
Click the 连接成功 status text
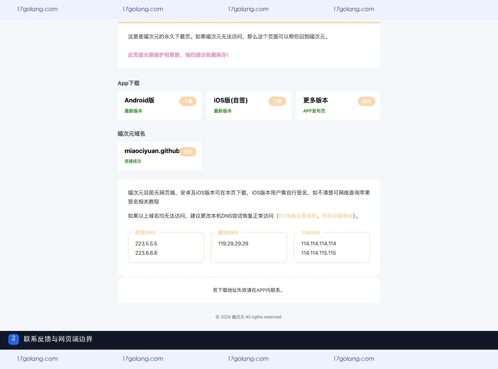(x=133, y=161)
